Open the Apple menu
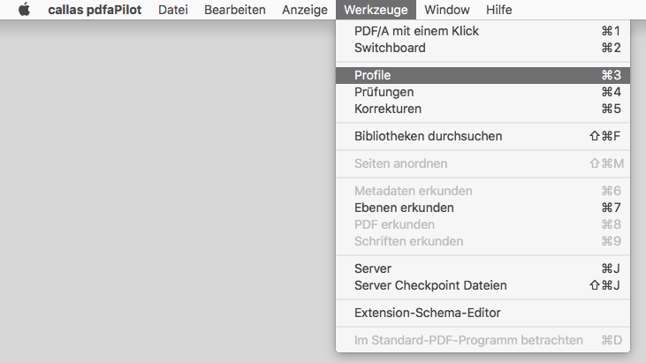Image resolution: width=646 pixels, height=363 pixels. pos(25,10)
